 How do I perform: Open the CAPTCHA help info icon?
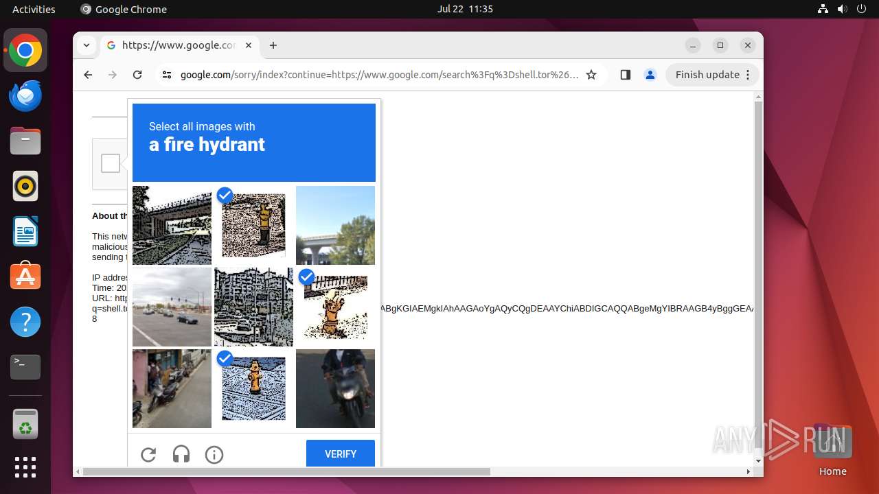pos(214,454)
